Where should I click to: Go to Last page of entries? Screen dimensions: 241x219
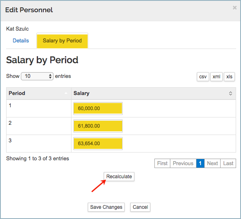228,163
